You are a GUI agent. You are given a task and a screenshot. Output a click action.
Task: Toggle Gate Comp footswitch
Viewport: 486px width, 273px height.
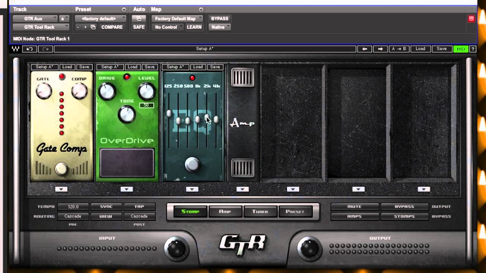(62, 169)
